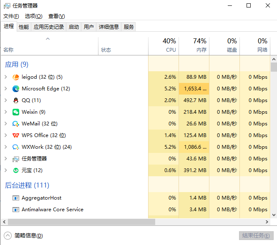Expand the WPS Office process group

pos(6,135)
